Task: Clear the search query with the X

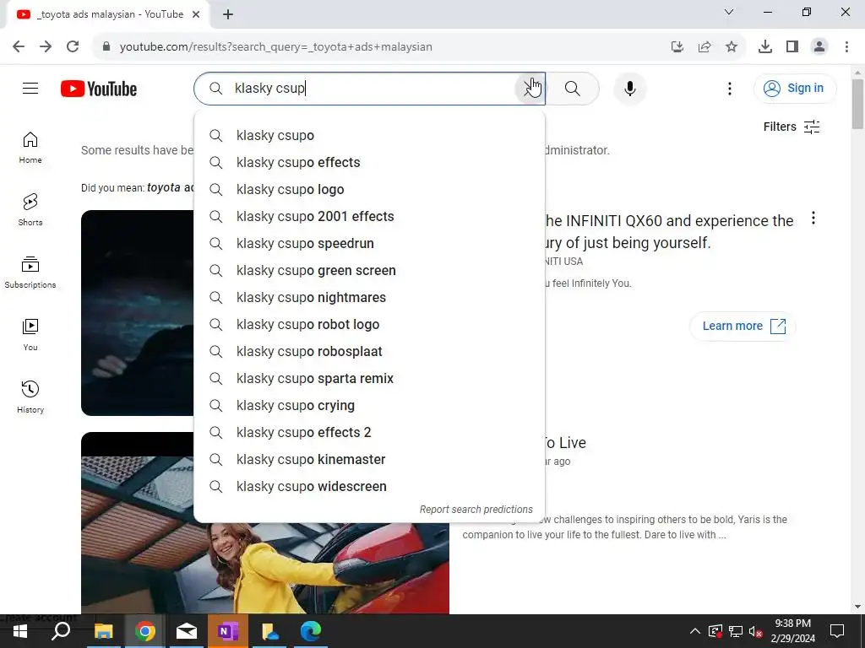Action: (530, 88)
